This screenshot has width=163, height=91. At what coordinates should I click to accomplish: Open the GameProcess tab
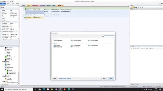35,5
